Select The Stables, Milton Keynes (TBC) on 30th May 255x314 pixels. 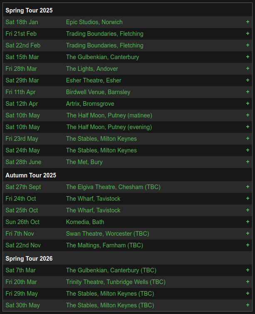tap(110, 305)
